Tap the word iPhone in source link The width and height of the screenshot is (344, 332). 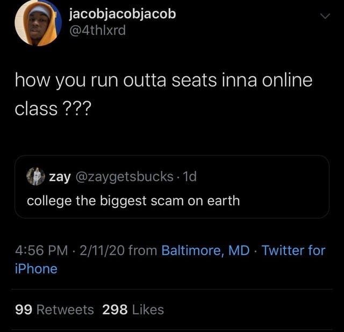point(36,269)
